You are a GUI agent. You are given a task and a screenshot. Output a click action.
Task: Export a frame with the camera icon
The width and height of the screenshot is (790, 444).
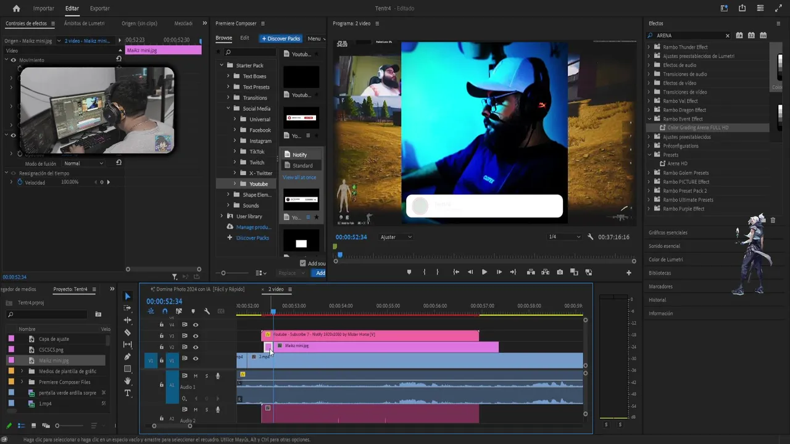click(x=560, y=272)
